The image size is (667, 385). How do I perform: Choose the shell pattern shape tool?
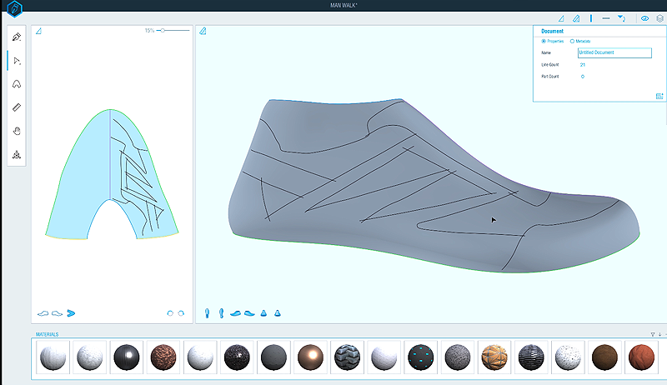18,84
